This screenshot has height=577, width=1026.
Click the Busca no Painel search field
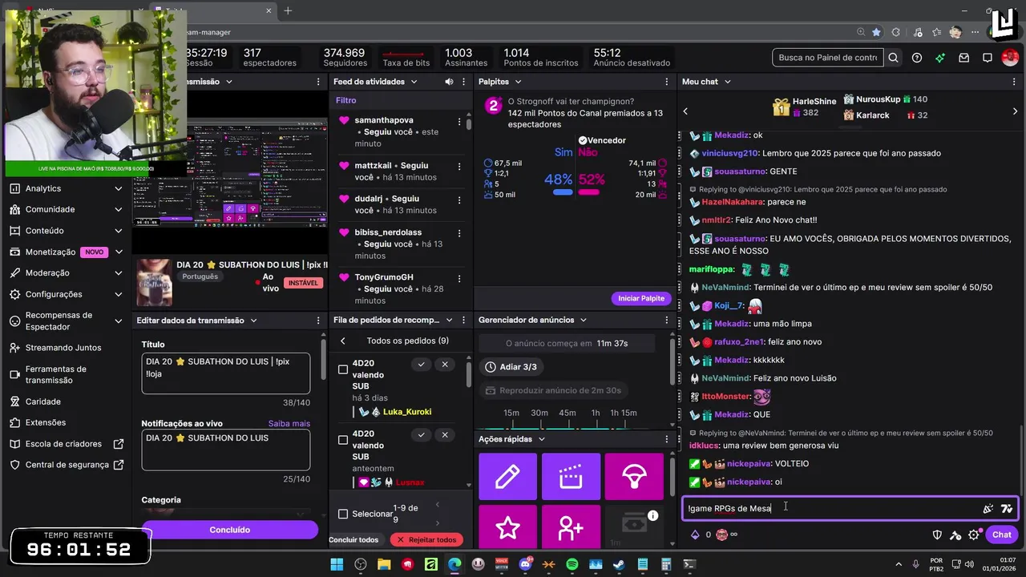click(828, 58)
